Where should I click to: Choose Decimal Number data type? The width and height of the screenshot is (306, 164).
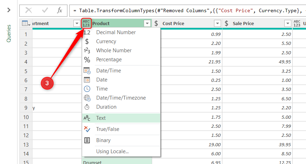tap(121, 32)
